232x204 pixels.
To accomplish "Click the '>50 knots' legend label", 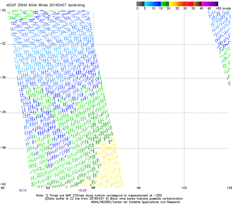I will pos(223,8).
